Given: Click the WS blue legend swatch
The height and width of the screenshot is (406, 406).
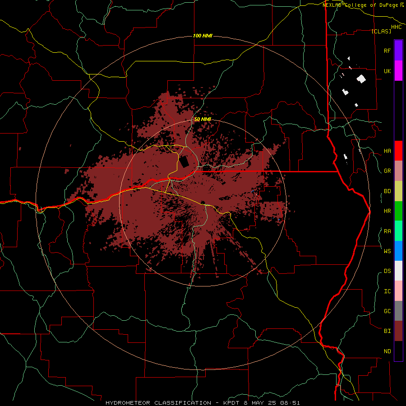Looking at the screenshot, I should click(398, 251).
